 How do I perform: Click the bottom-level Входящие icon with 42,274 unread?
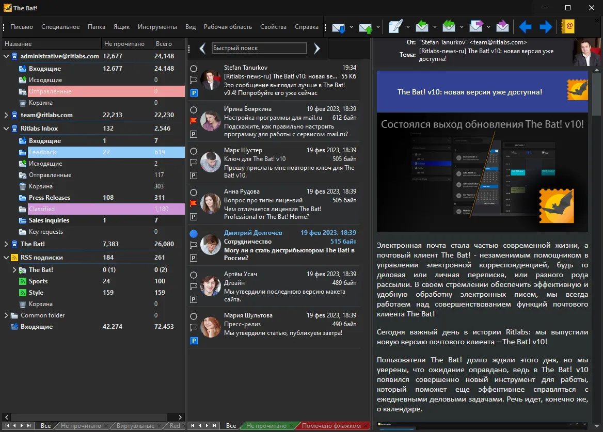point(14,327)
